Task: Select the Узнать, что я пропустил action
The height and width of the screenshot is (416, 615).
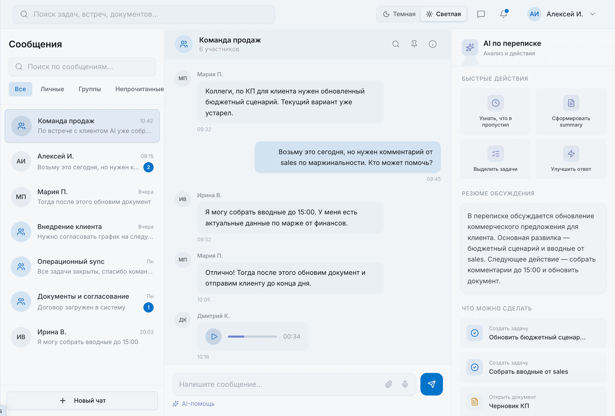Action: tap(495, 112)
